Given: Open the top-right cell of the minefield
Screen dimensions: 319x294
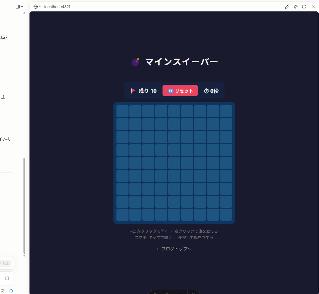Looking at the screenshot, I should (x=226, y=111).
